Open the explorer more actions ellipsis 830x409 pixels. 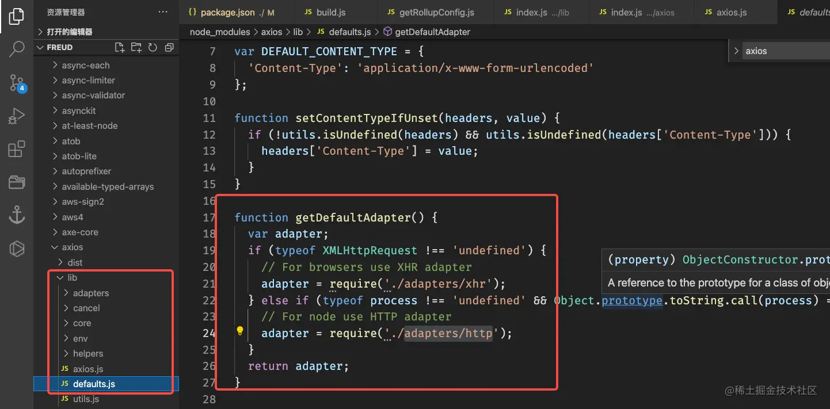tap(163, 12)
